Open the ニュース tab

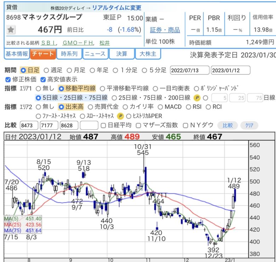[x=95, y=54]
